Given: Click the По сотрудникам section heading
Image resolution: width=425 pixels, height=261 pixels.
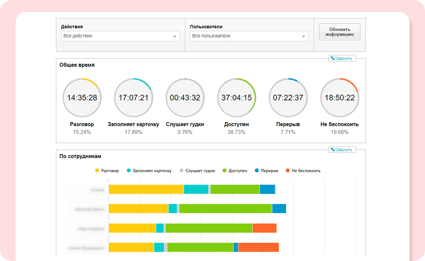Looking at the screenshot, I should coord(80,156).
